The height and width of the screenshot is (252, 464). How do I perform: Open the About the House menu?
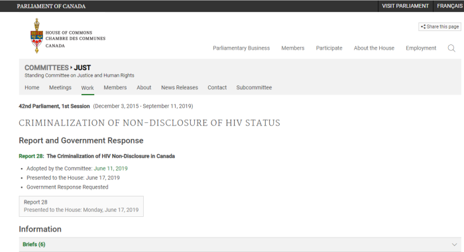tap(374, 48)
